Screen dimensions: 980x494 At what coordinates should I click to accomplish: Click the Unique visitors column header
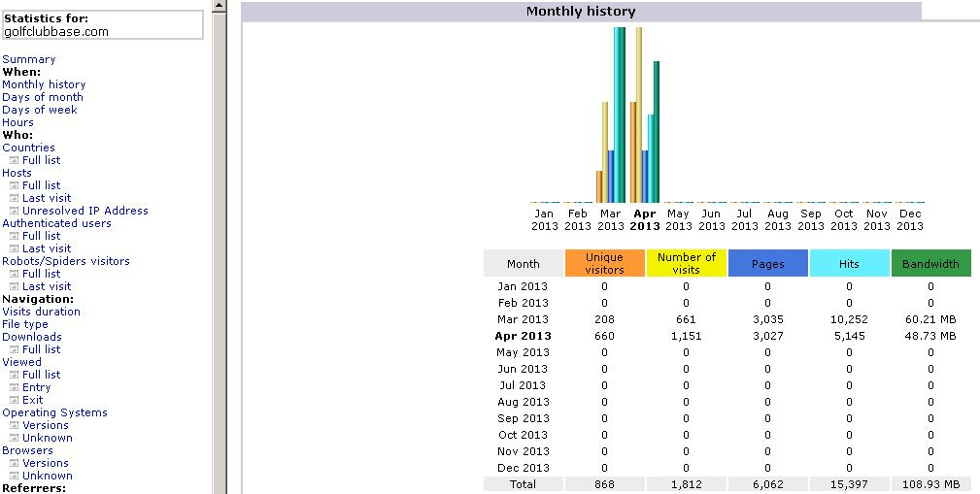(x=604, y=263)
